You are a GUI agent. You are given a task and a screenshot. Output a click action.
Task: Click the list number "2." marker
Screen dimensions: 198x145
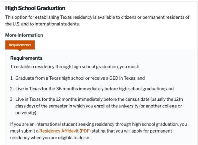(x=12, y=89)
